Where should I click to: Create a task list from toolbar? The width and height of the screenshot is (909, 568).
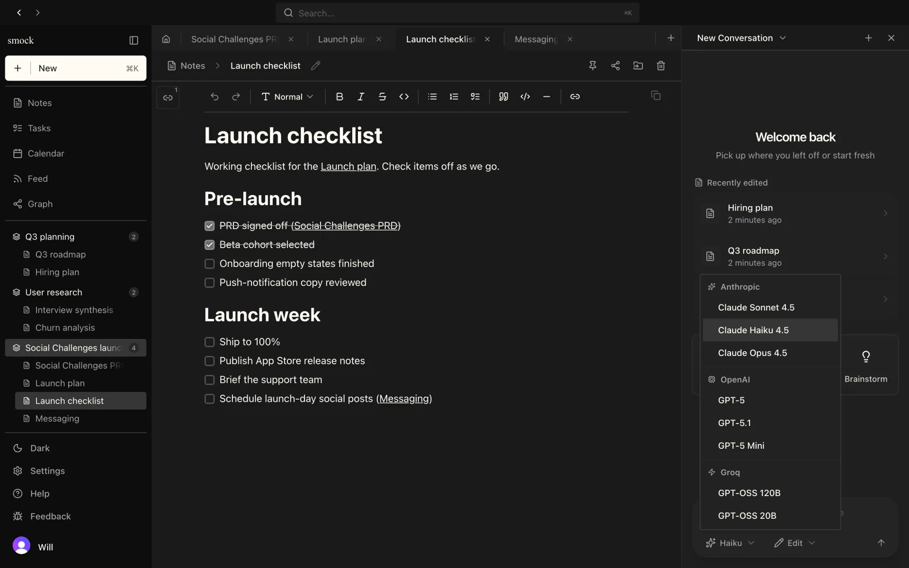tap(475, 97)
